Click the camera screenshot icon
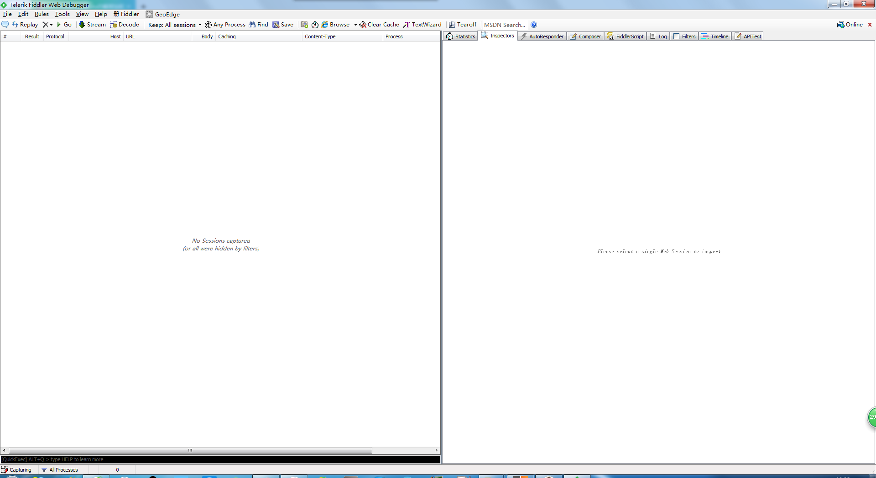The width and height of the screenshot is (876, 478). [x=304, y=25]
